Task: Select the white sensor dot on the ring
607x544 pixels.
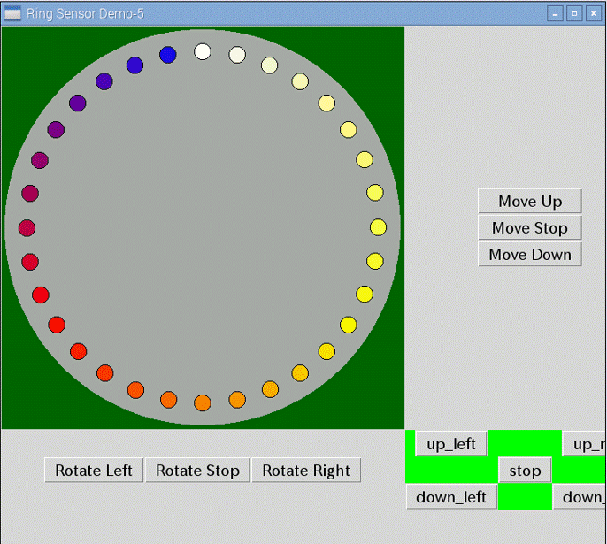Action: [203, 51]
